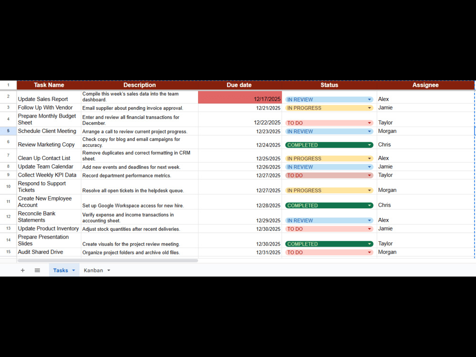The width and height of the screenshot is (476, 357).
Task: Click the horizontal scrollbar below the sheet
Action: [x=108, y=260]
